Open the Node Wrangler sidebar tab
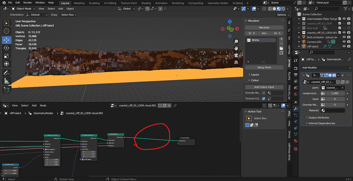 (289, 151)
